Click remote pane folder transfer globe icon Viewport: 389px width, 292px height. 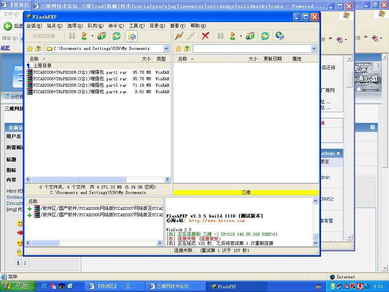point(250,36)
